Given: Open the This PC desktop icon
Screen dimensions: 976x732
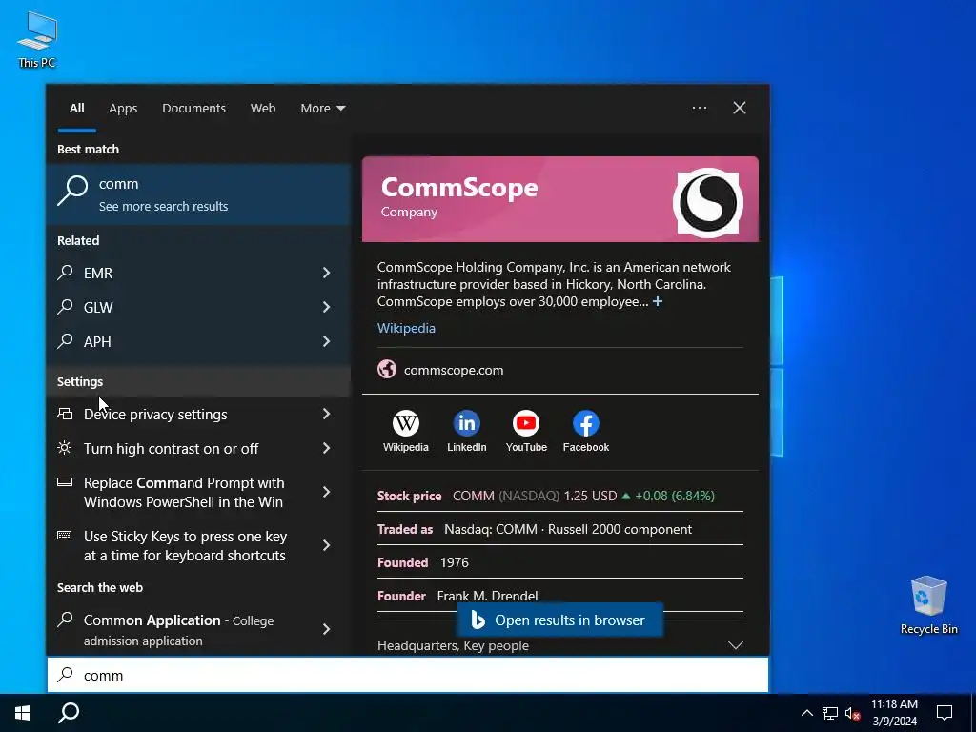Looking at the screenshot, I should 37,39.
